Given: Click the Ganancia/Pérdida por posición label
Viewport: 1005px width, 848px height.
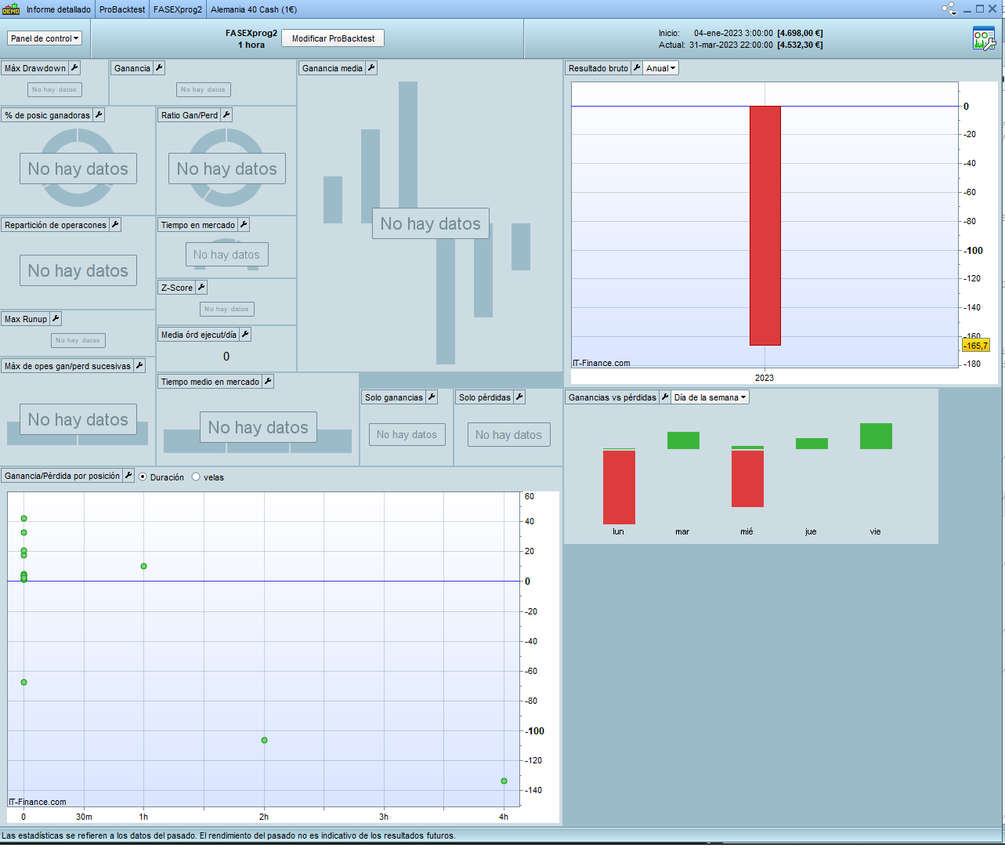Looking at the screenshot, I should pyautogui.click(x=62, y=476).
